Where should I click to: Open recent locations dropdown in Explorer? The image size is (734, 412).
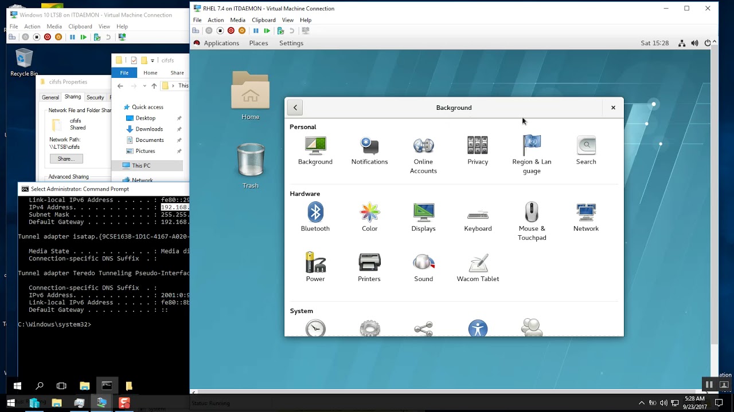tap(145, 86)
